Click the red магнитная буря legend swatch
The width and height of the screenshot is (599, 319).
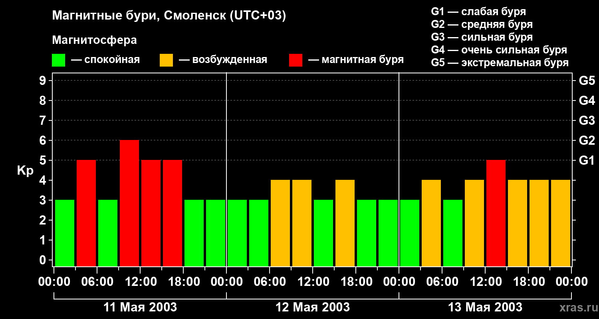coord(296,60)
